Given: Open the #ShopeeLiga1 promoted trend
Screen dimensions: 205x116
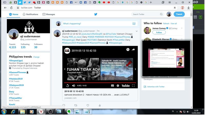Looking at the screenshot, I should point(16,61).
